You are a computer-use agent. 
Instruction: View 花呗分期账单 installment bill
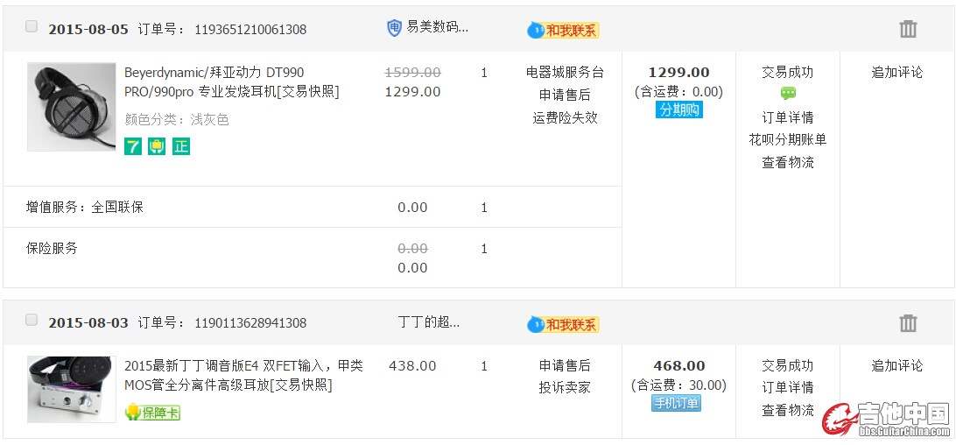pyautogui.click(x=787, y=139)
